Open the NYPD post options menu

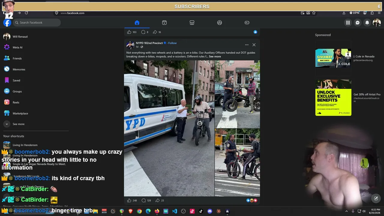click(247, 45)
